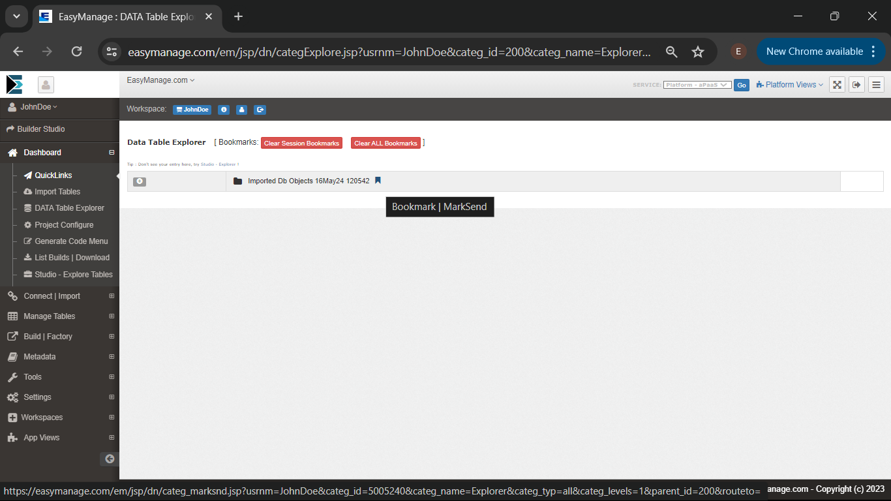This screenshot has width=891, height=501.
Task: Open the user avatar icon in header
Action: tap(46, 85)
